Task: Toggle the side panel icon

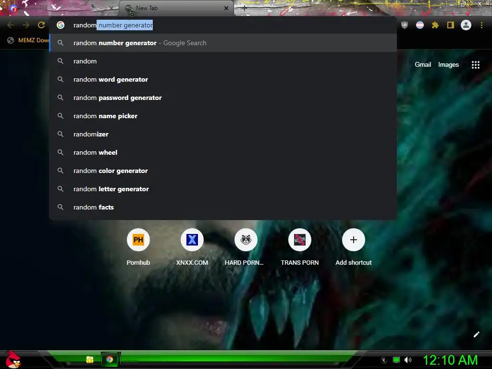Action: point(451,25)
